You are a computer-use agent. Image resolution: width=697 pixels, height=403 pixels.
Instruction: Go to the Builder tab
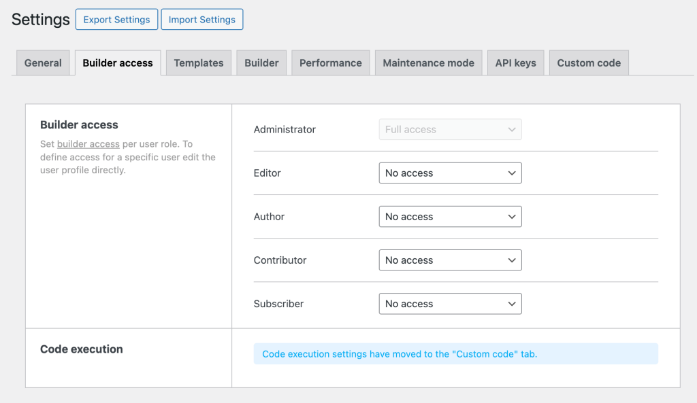tap(261, 63)
